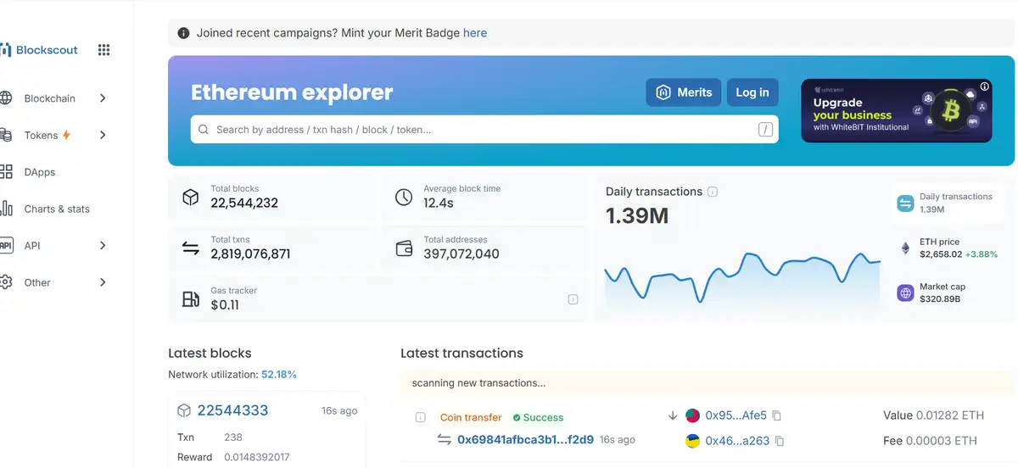
Task: Copy sender address 0x95...Afe5
Action: [x=776, y=415]
